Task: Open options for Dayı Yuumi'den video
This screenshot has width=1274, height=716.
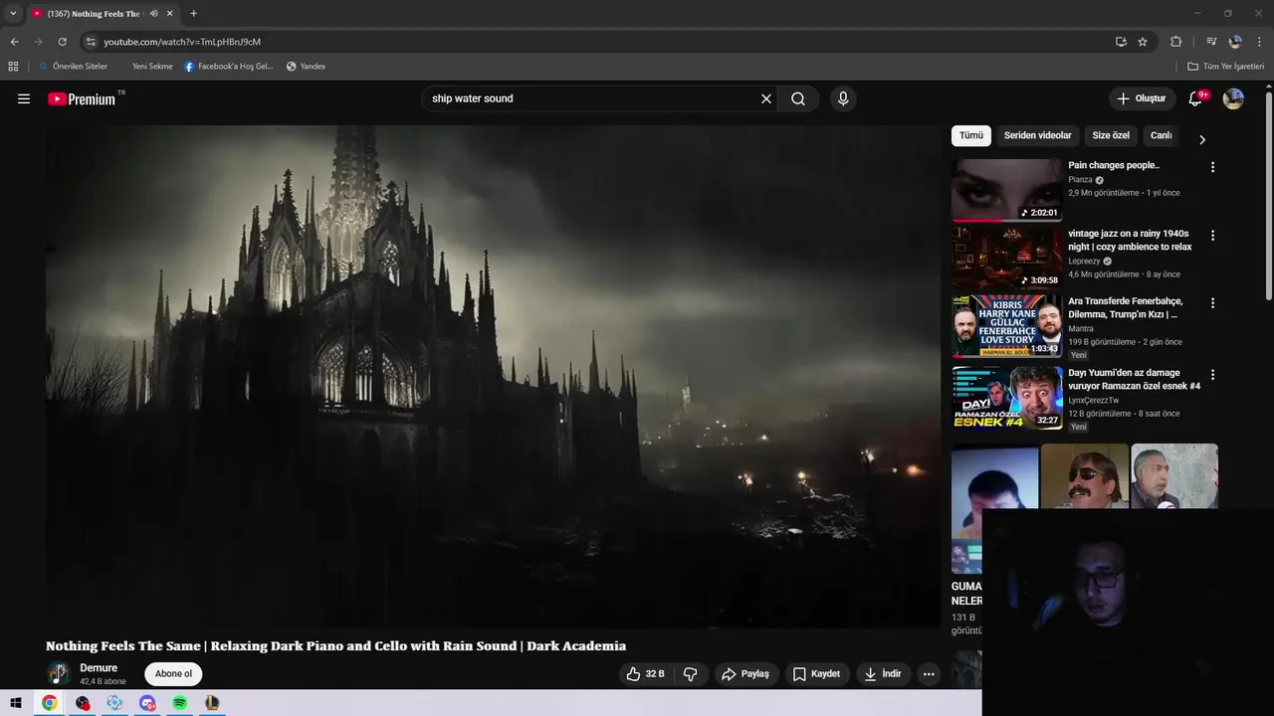Action: (x=1212, y=375)
